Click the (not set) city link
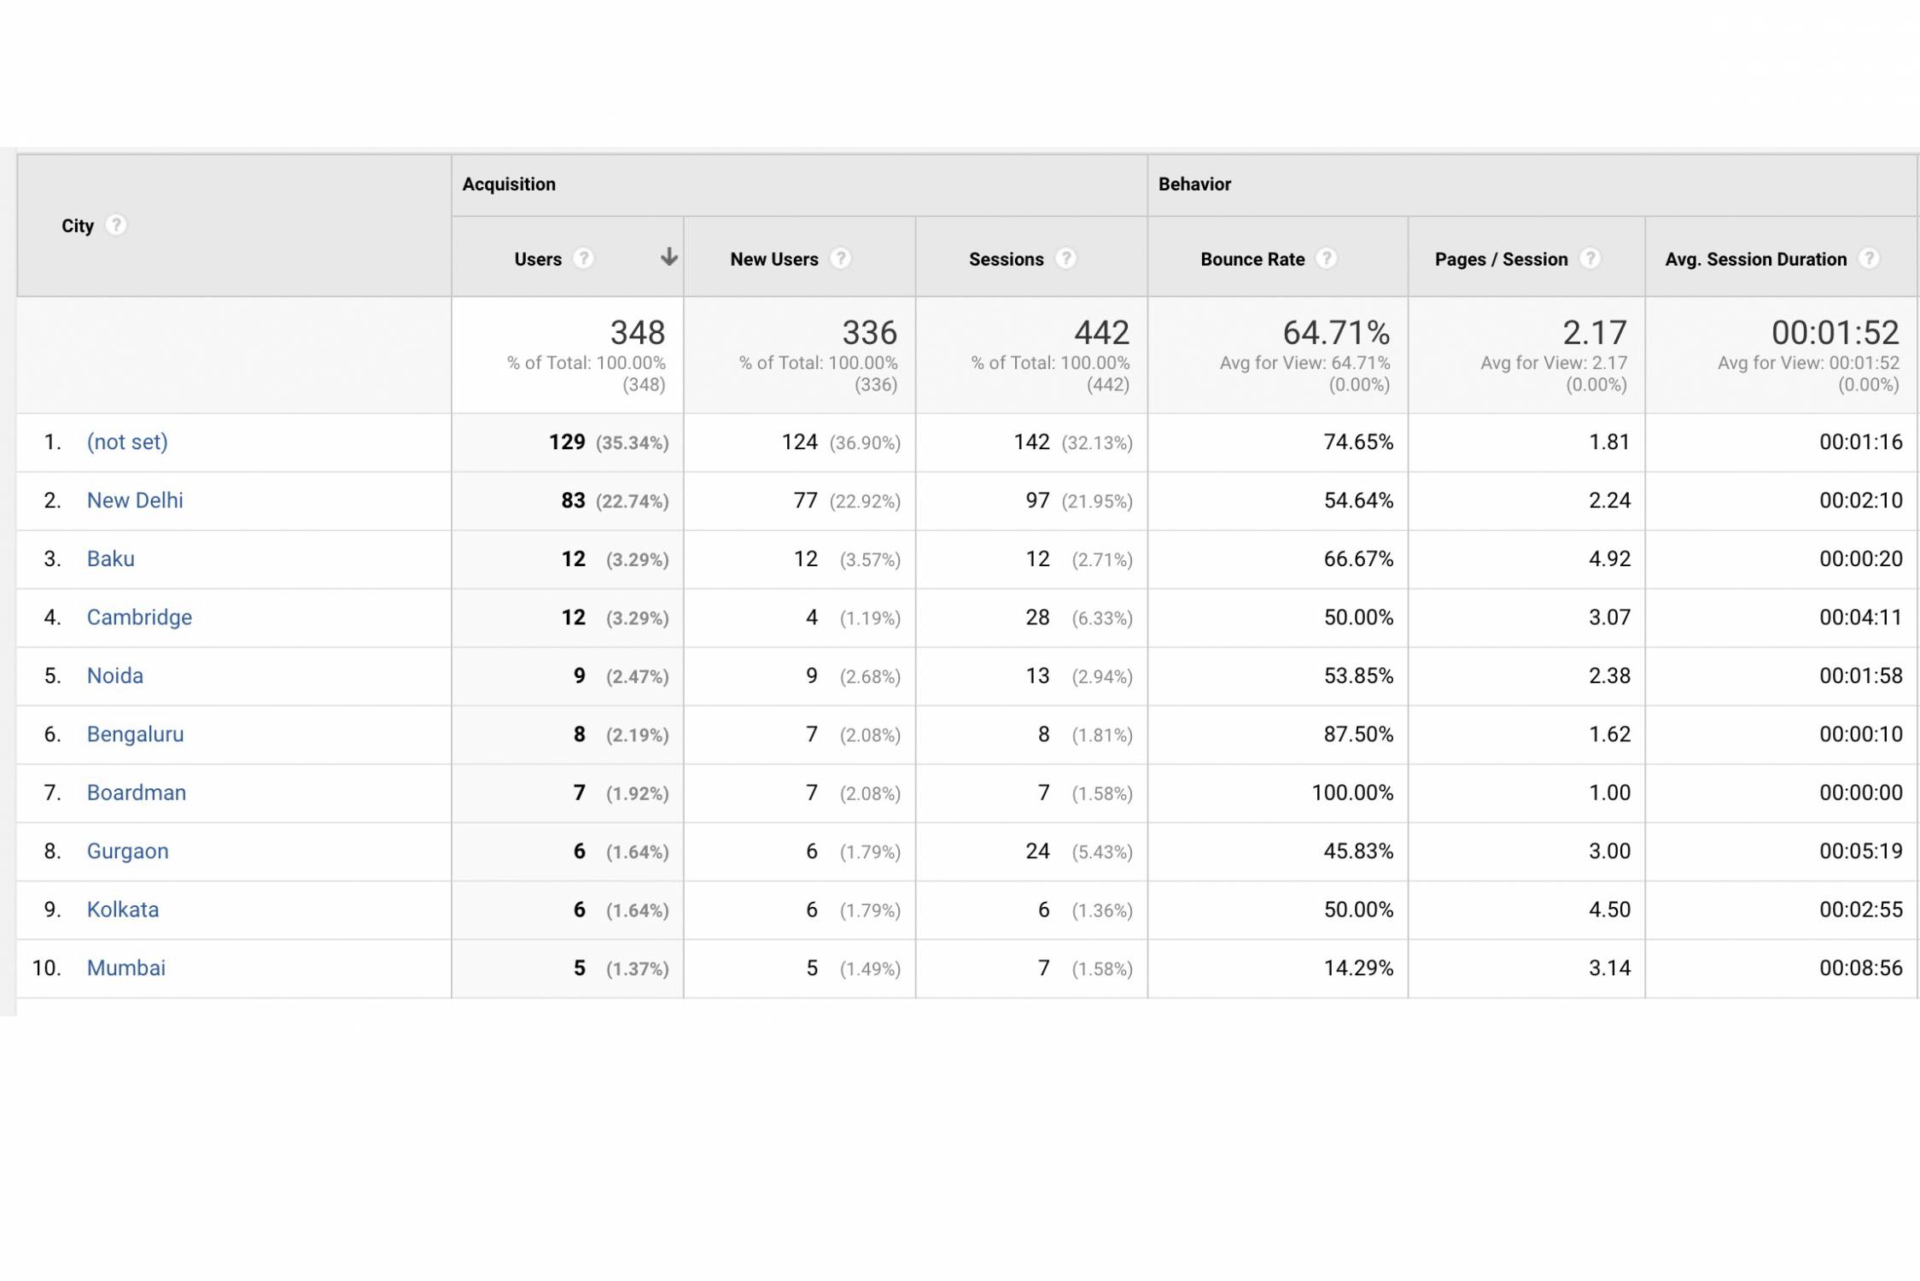Viewport: 1920px width, 1281px height. 127,442
